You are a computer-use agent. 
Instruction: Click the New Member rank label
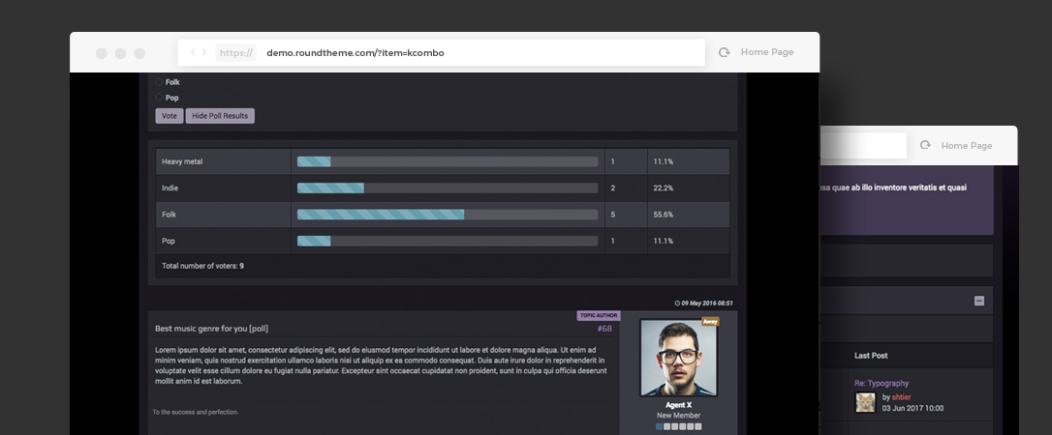[678, 416]
